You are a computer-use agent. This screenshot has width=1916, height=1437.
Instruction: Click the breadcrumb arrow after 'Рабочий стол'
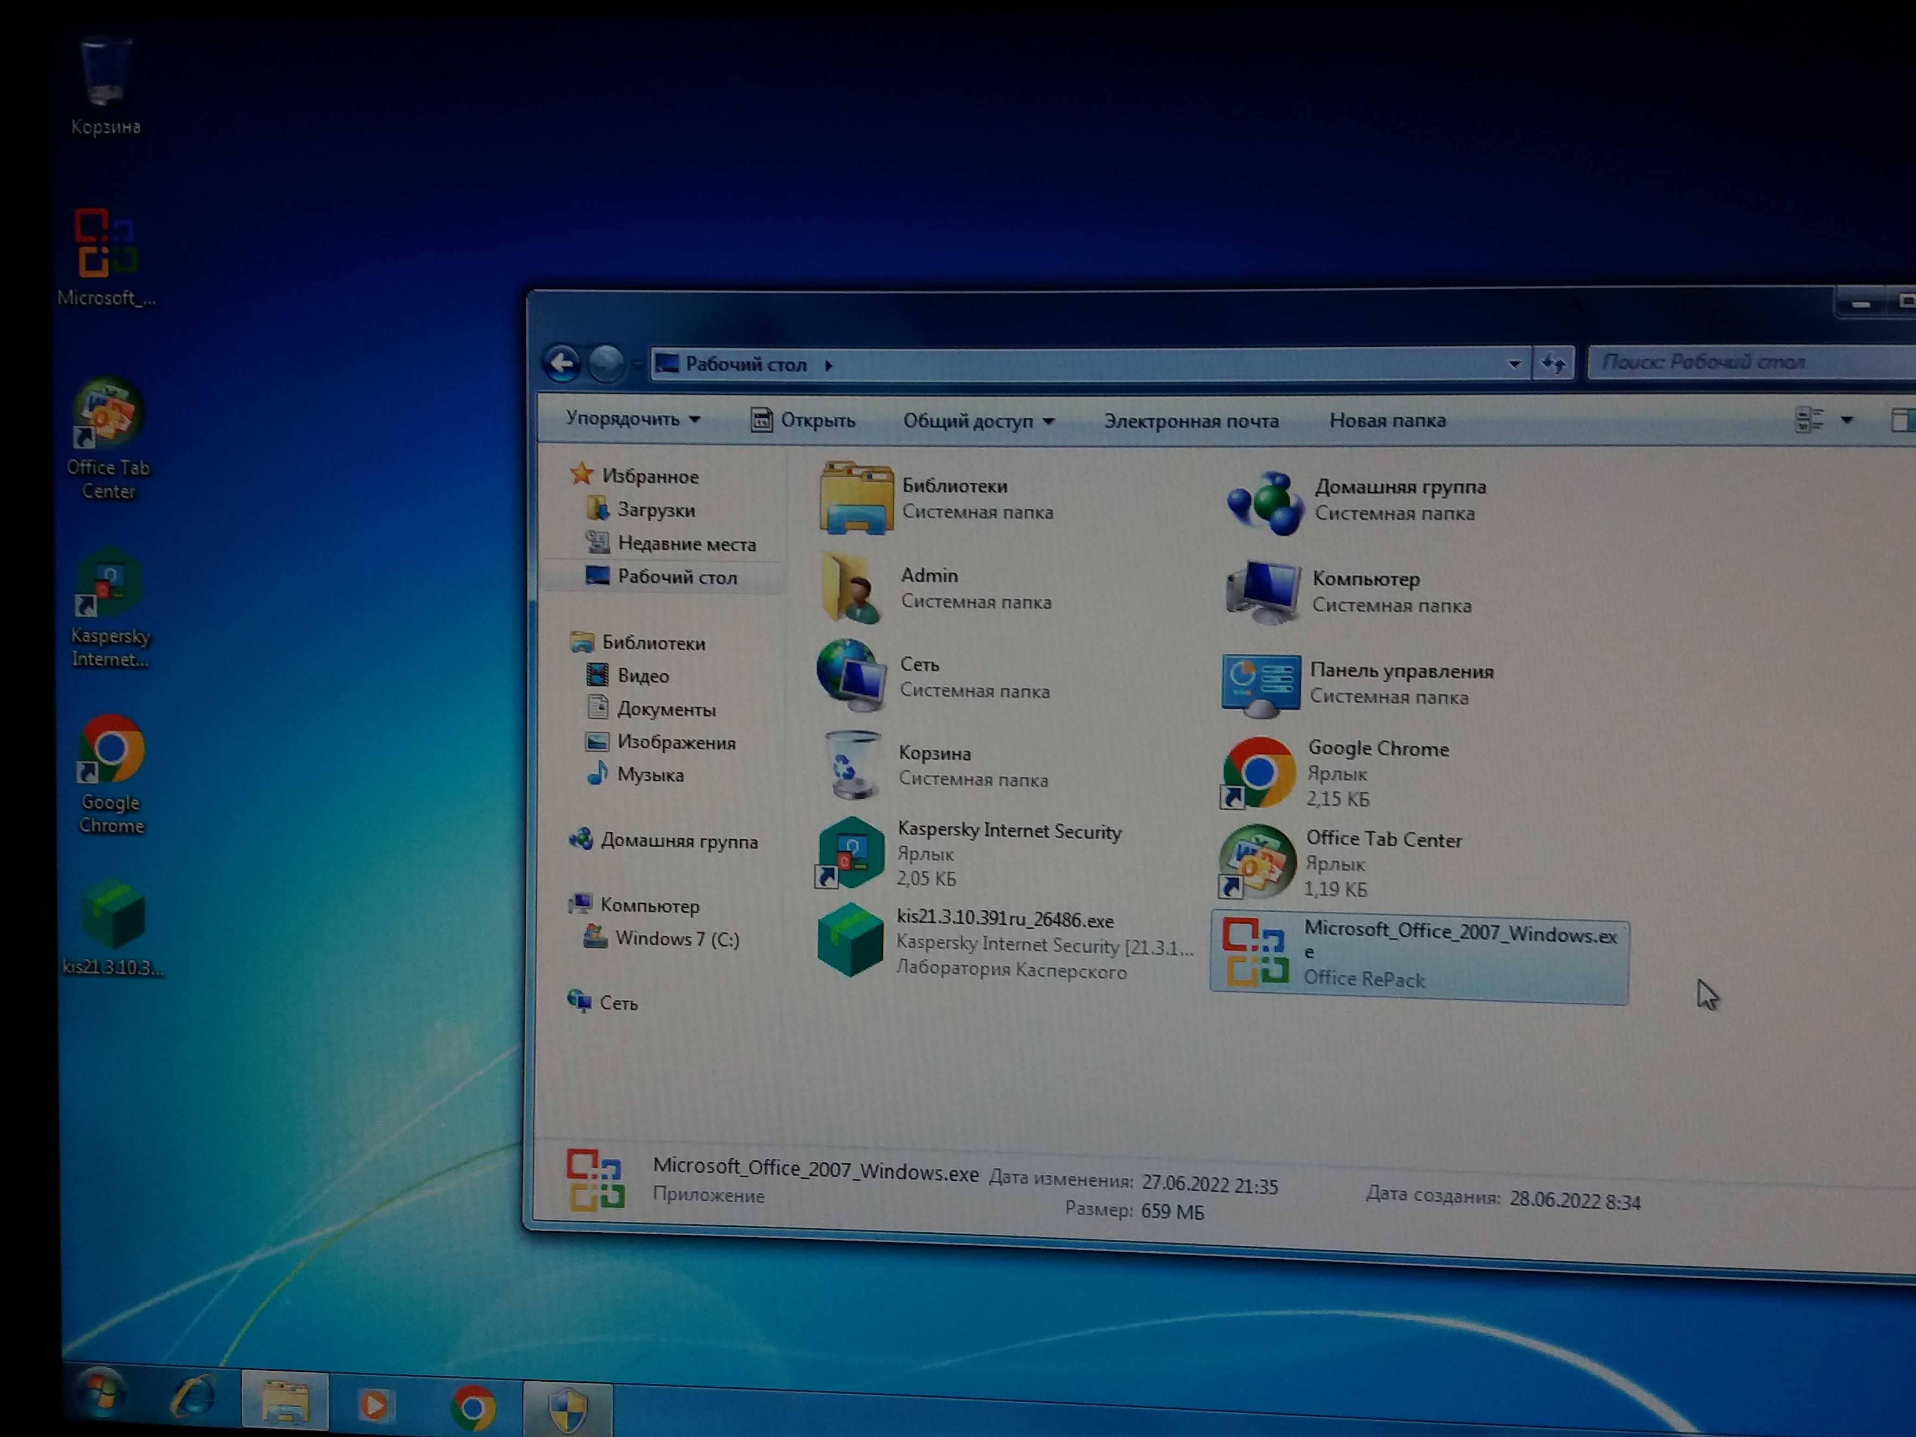[x=829, y=365]
